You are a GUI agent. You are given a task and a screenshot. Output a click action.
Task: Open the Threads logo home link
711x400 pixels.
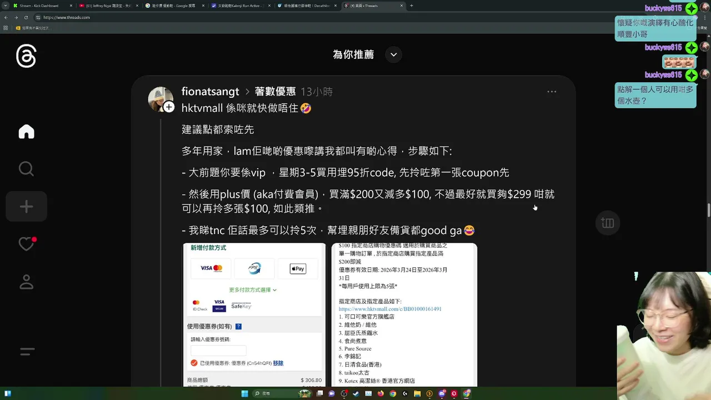26,57
